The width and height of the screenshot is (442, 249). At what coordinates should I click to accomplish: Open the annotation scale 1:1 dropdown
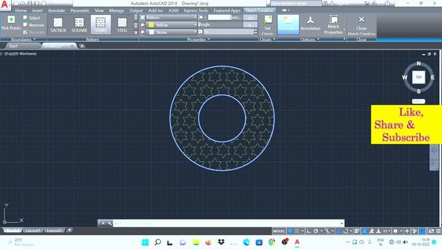tap(387, 231)
